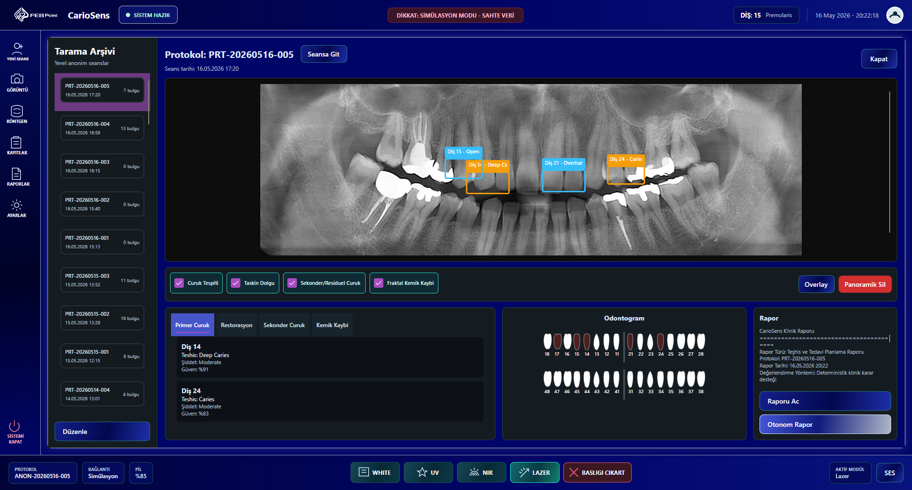Switch to Kemik Kaybi tab
The width and height of the screenshot is (912, 490).
click(332, 325)
